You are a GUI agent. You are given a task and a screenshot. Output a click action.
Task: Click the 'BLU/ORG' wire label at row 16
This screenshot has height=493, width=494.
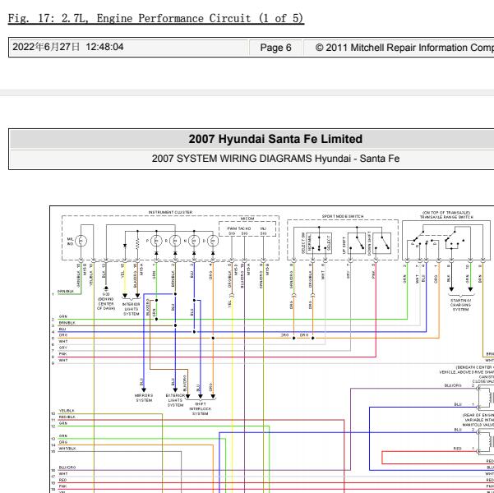coord(67,468)
